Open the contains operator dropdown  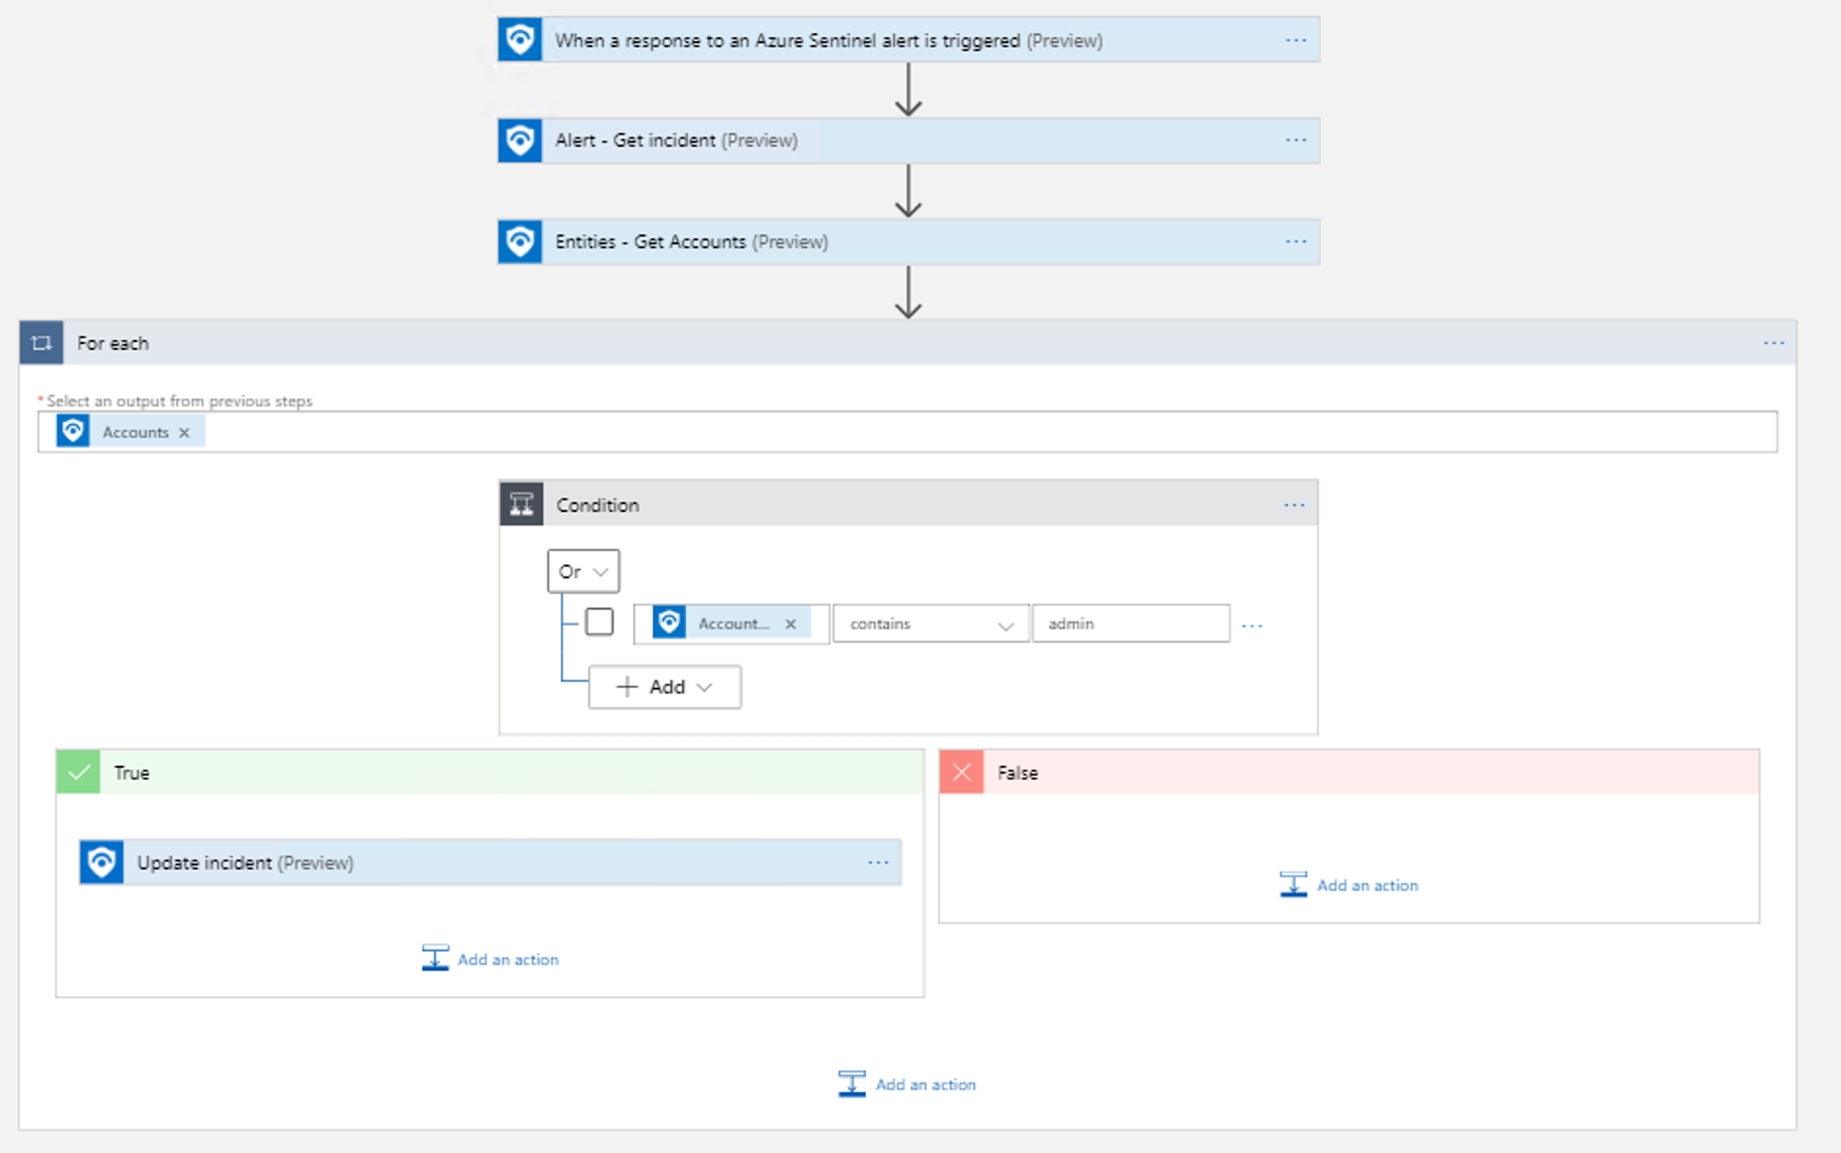click(930, 623)
